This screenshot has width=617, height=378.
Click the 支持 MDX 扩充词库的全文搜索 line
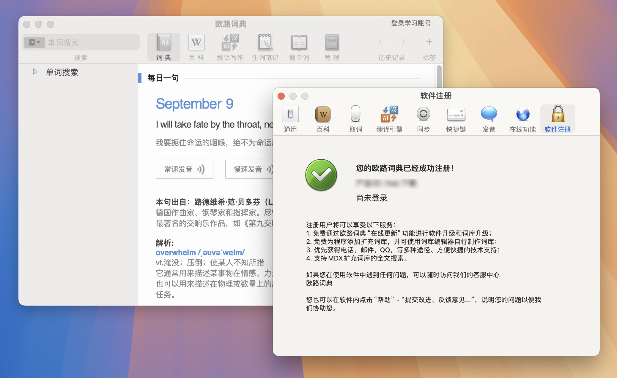pyautogui.click(x=357, y=258)
